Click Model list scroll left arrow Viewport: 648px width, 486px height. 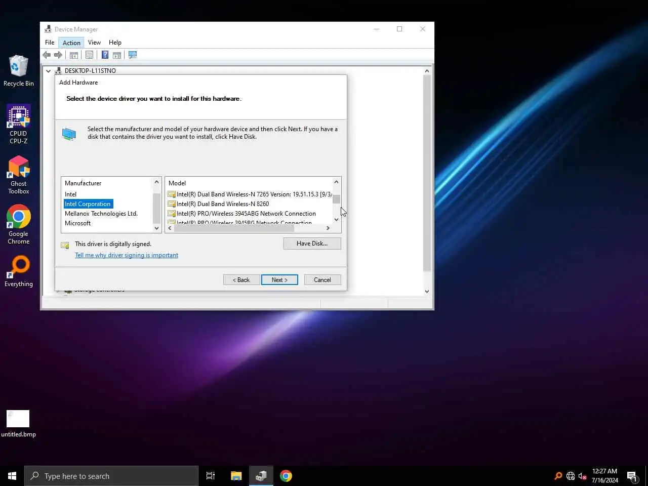pos(170,228)
